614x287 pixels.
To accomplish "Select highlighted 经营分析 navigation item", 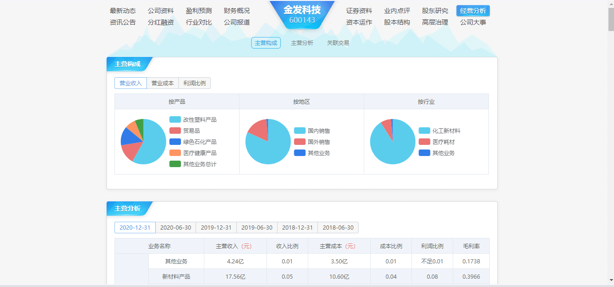I will pos(473,11).
